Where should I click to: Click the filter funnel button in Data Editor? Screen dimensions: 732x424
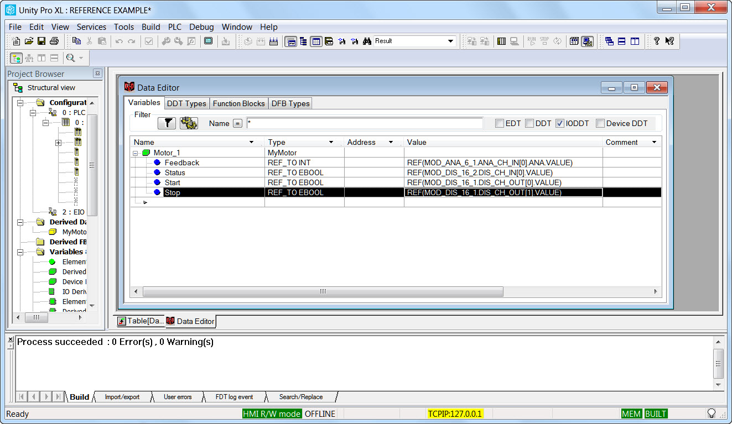(x=167, y=123)
